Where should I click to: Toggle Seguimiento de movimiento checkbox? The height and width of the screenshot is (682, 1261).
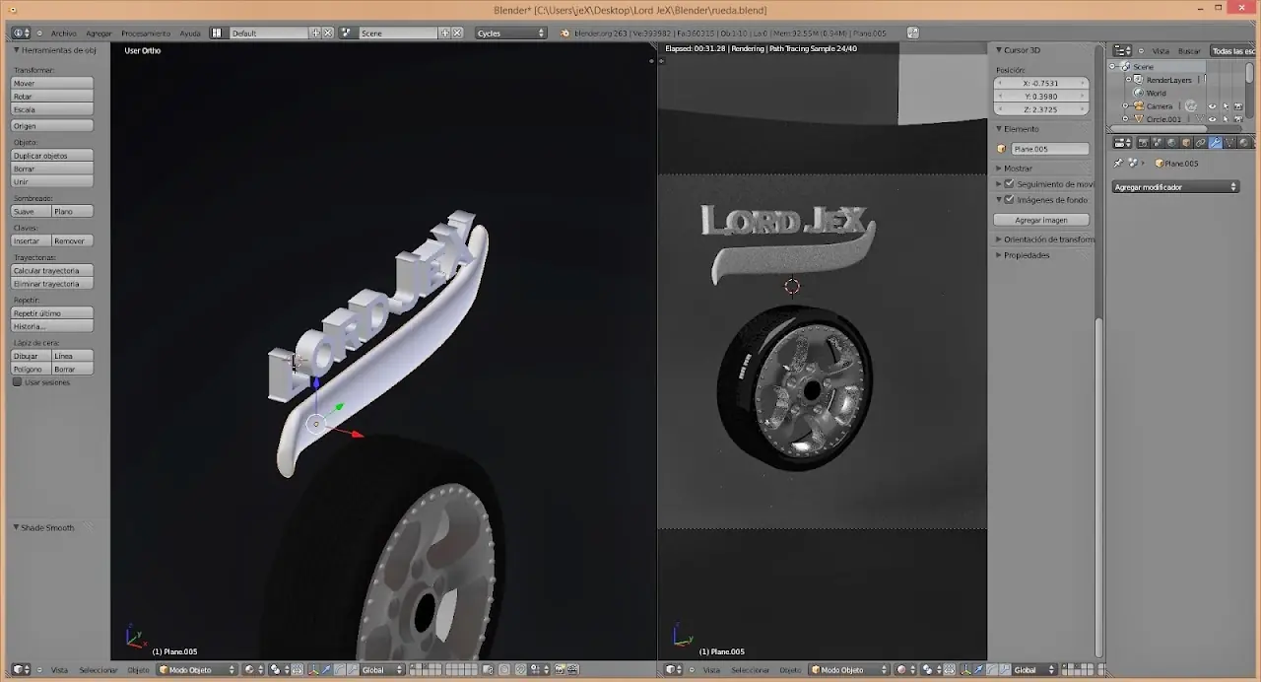pos(1010,184)
